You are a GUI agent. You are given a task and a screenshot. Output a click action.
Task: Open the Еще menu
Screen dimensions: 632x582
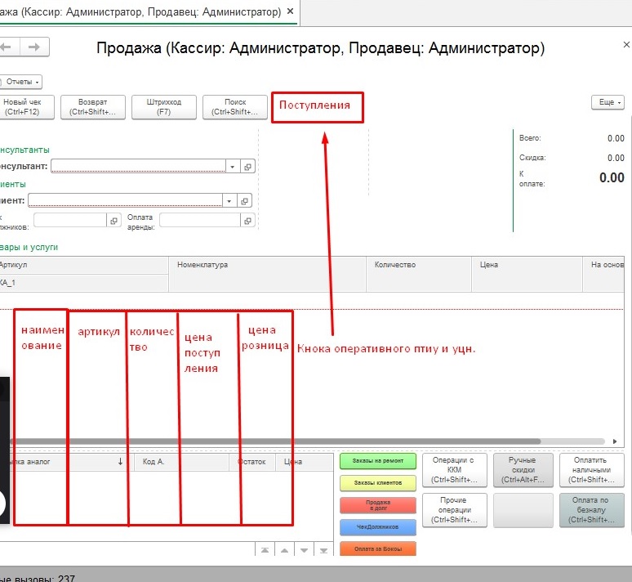pos(608,102)
